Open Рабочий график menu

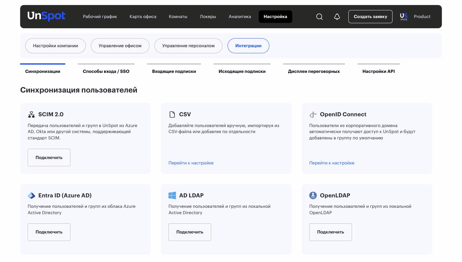pyautogui.click(x=100, y=16)
